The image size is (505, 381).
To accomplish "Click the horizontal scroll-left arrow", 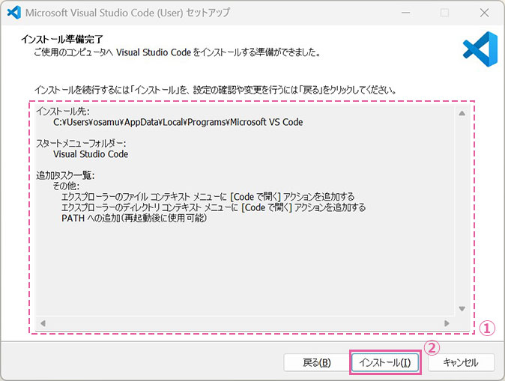I will click(43, 323).
